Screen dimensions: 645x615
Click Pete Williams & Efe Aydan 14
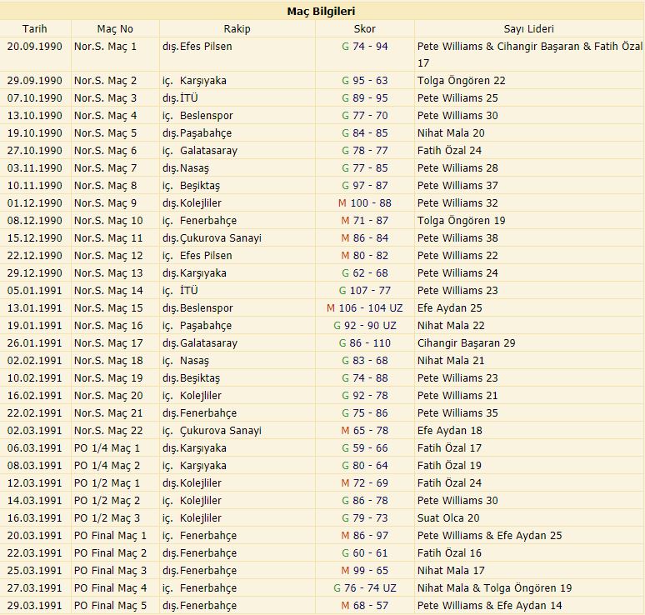[489, 605]
